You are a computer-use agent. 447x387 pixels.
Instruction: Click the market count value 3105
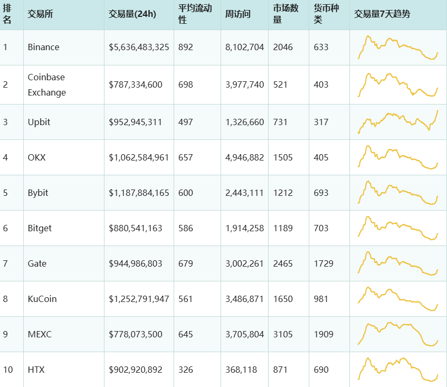coord(283,334)
